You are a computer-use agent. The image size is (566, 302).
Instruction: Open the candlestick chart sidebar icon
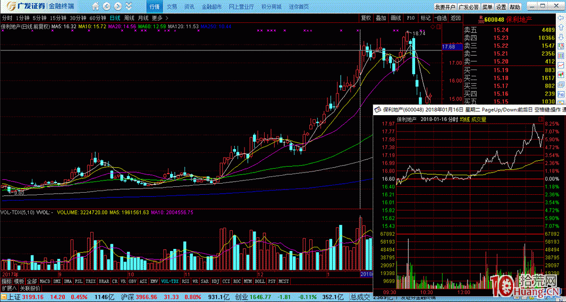click(x=561, y=75)
